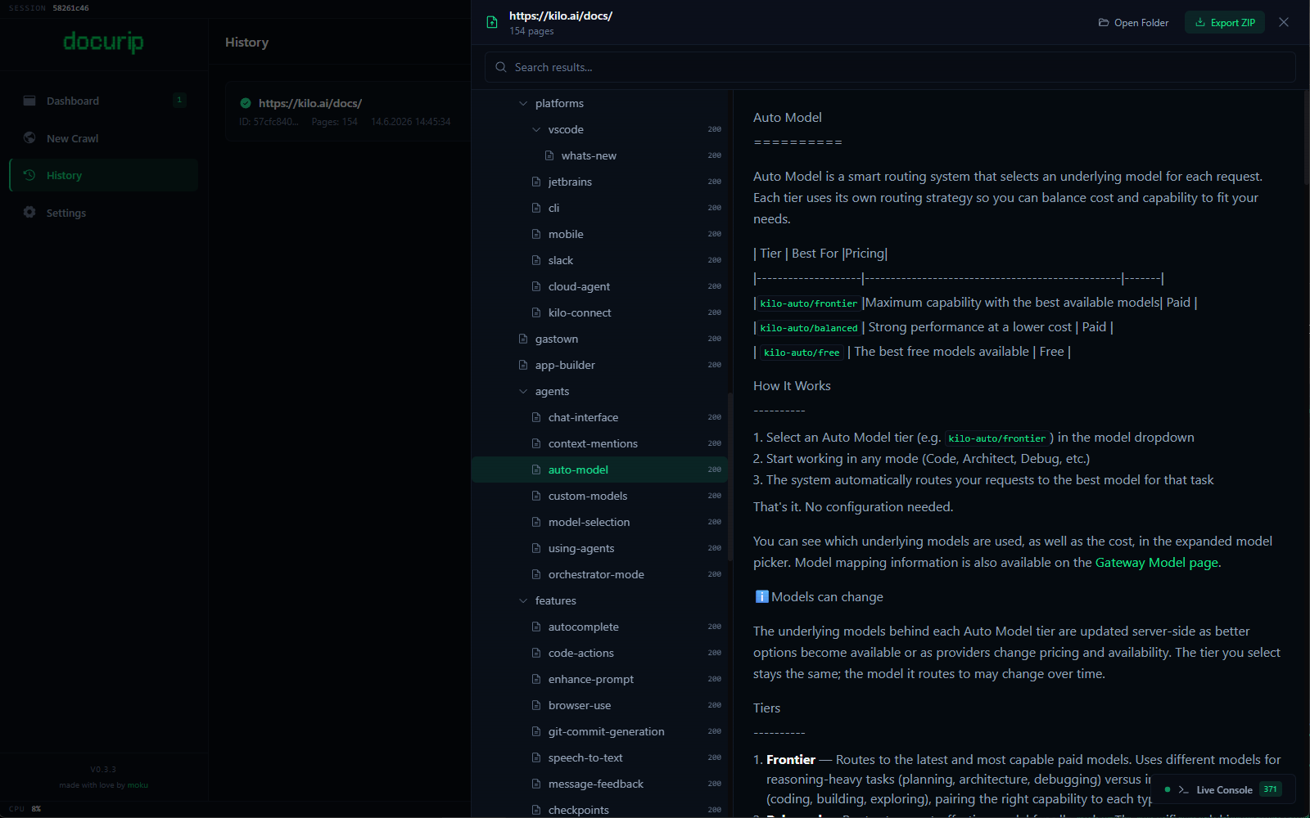The height and width of the screenshot is (818, 1310).
Task: Select History in the sidebar
Action: 104,175
